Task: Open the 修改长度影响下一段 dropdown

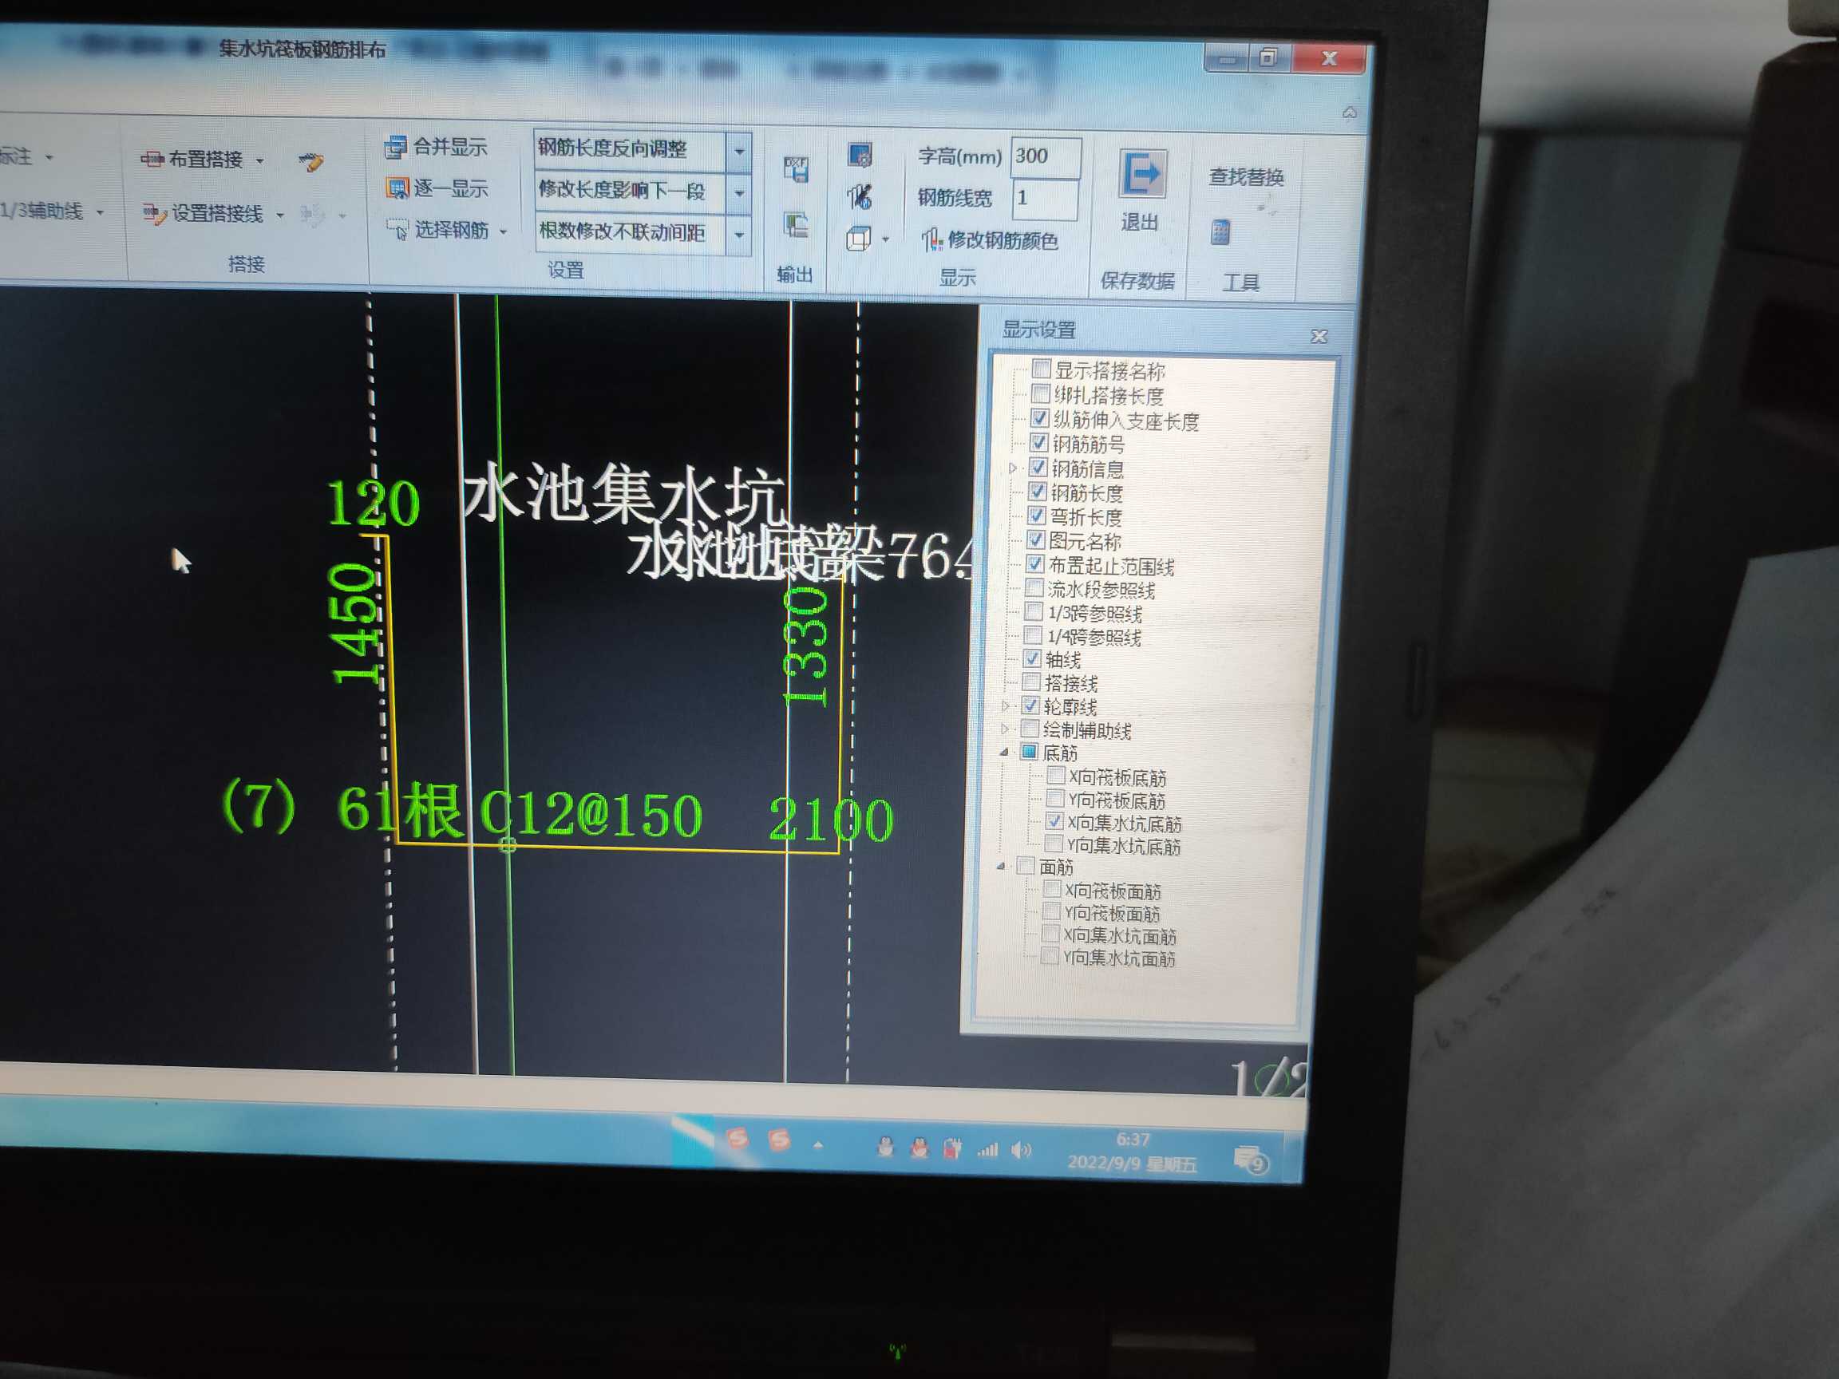Action: coord(739,194)
